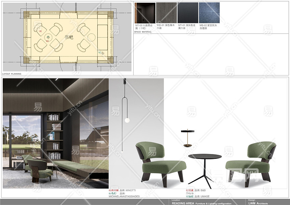The image size is (290, 205).
Task: Click the WD-01 material caption text
Action: coord(166,27)
